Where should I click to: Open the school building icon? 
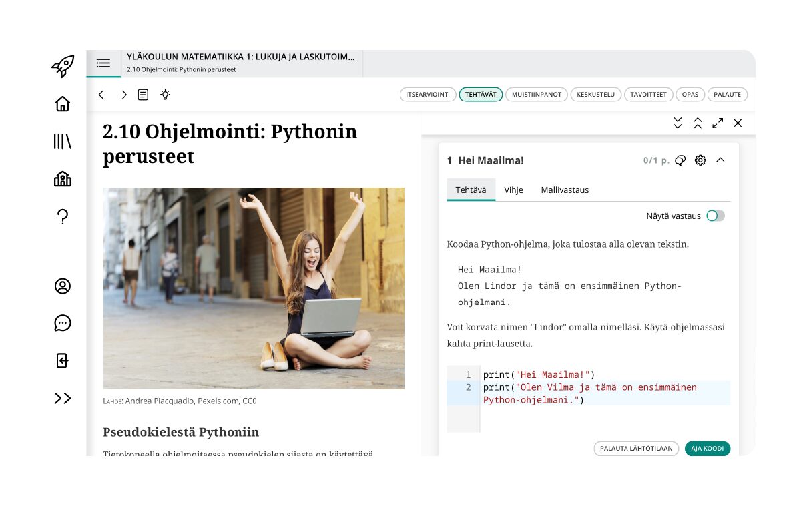pyautogui.click(x=63, y=179)
